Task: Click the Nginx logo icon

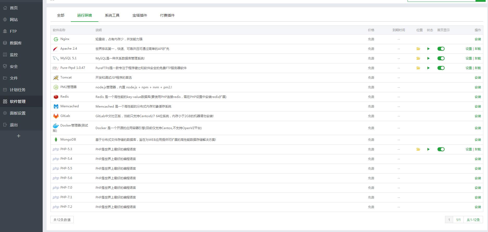Action: [56, 39]
